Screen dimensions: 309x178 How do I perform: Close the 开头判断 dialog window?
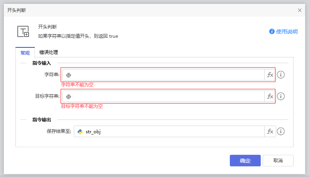[300, 10]
